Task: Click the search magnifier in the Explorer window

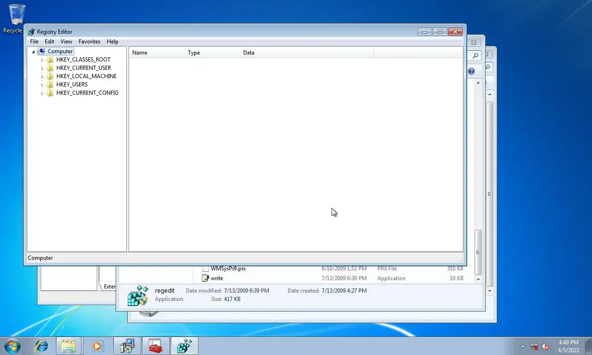Action: [475, 55]
